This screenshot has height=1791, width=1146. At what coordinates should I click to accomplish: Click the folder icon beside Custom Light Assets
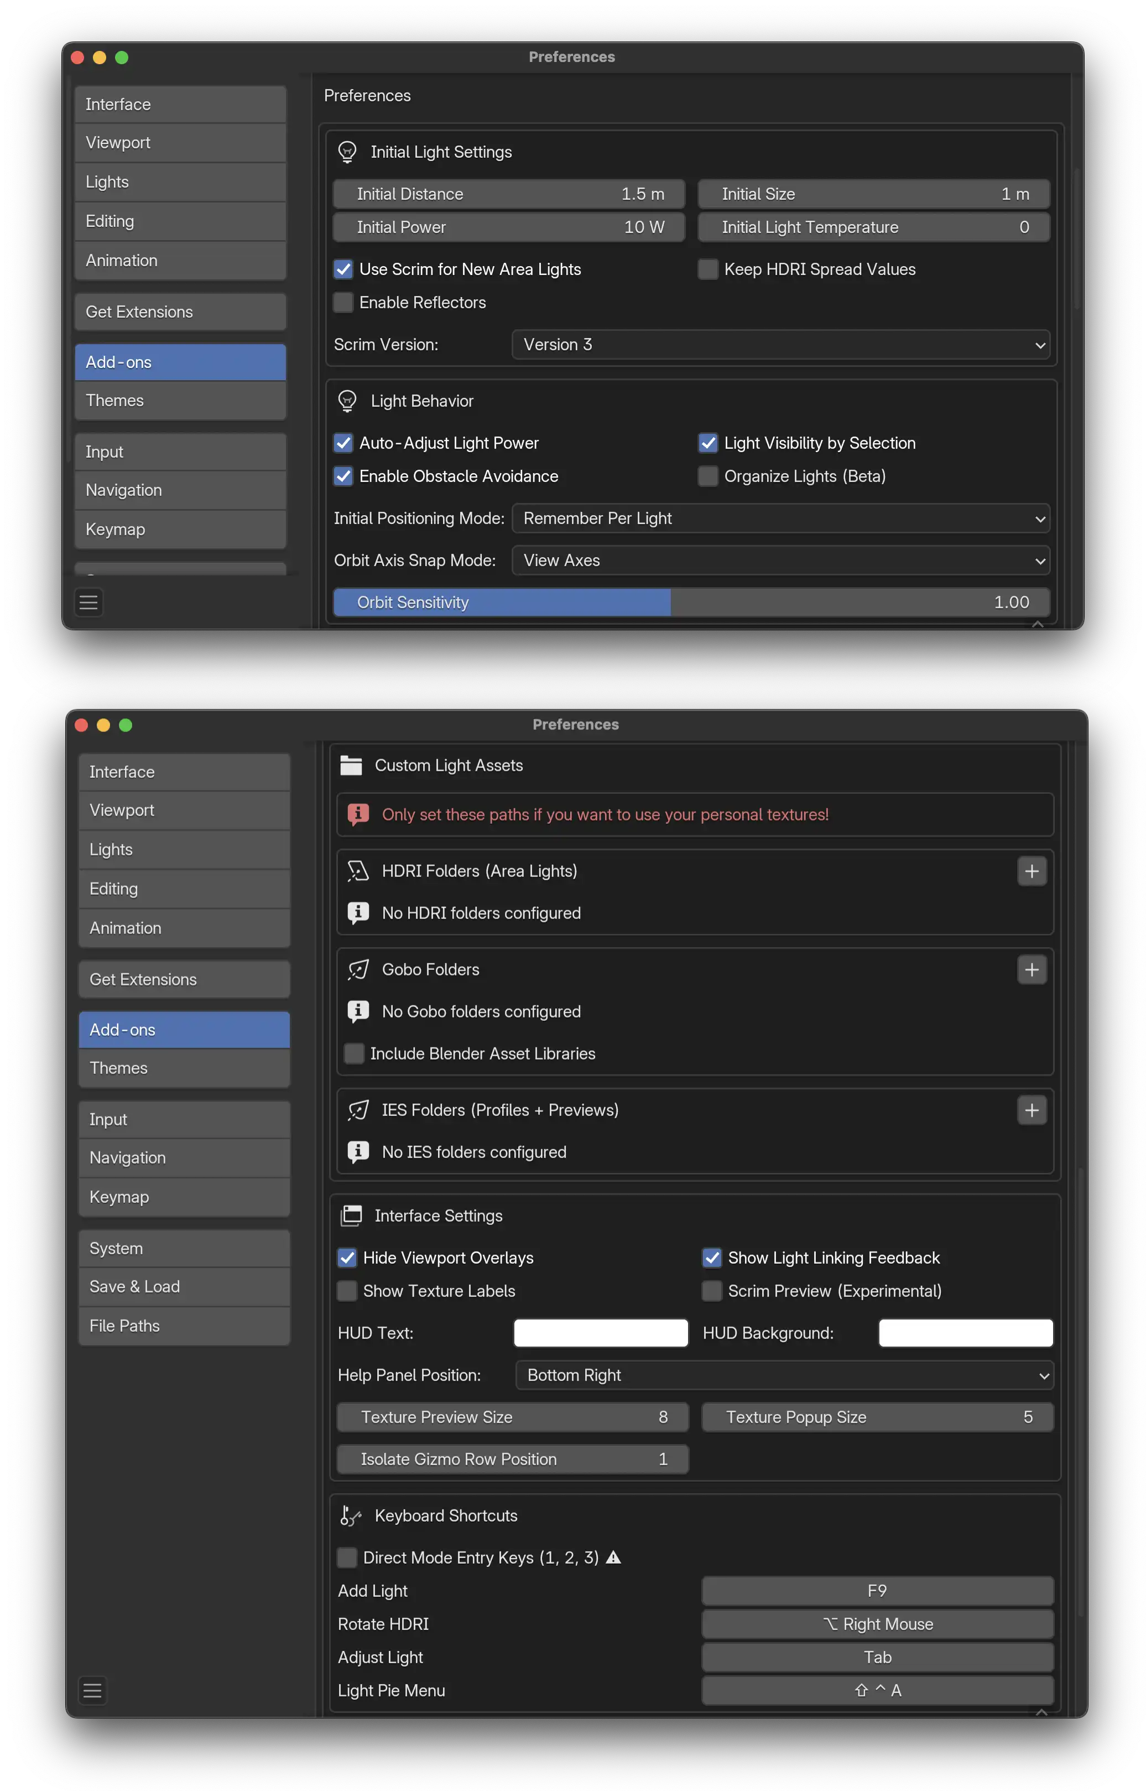click(351, 765)
